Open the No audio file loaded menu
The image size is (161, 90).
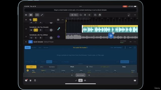80,47
